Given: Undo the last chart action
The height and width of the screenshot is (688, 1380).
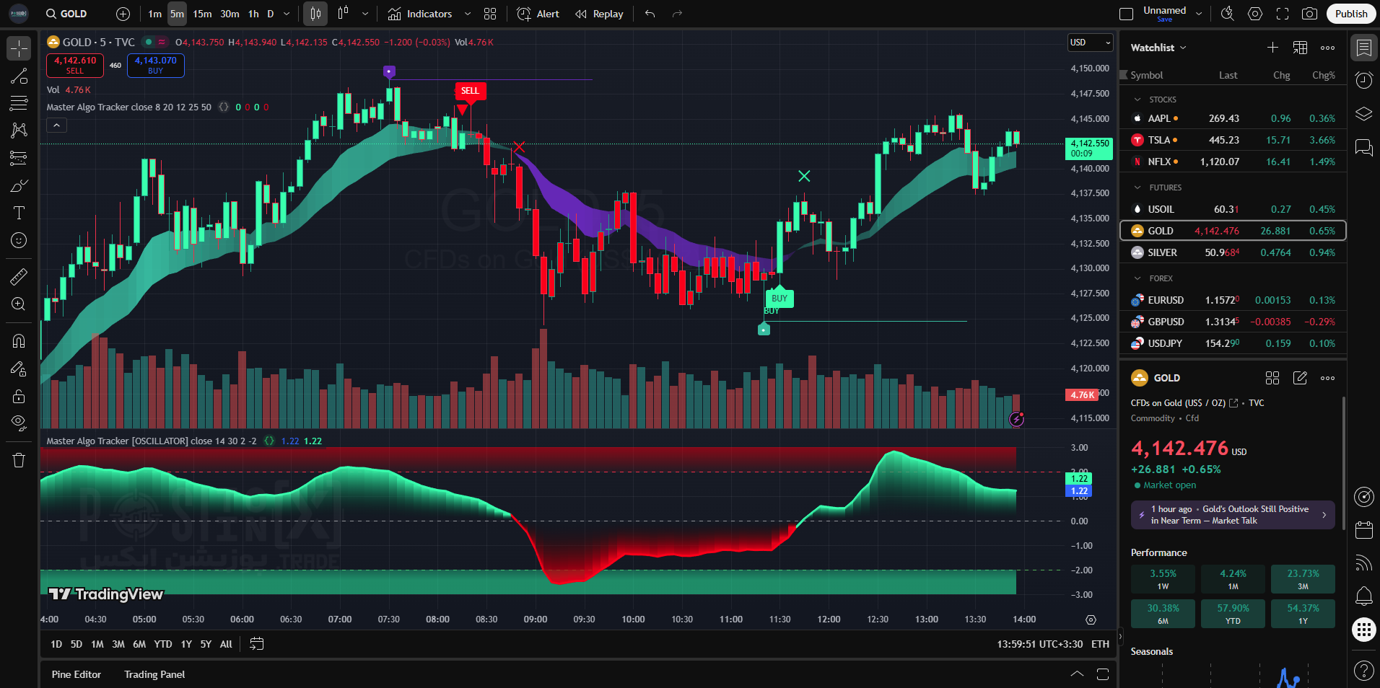Looking at the screenshot, I should point(650,14).
